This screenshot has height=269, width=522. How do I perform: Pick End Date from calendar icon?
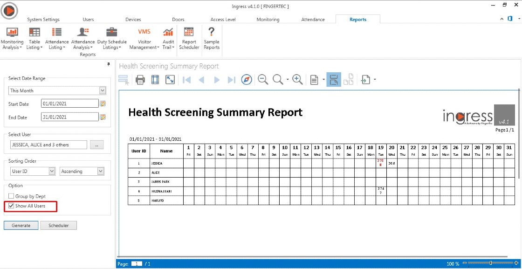pyautogui.click(x=103, y=117)
